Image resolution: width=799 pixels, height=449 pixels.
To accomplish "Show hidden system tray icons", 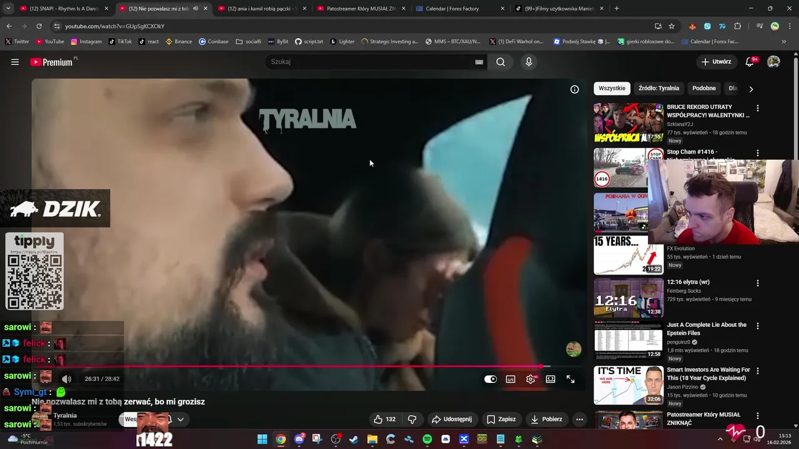I will pos(720,439).
